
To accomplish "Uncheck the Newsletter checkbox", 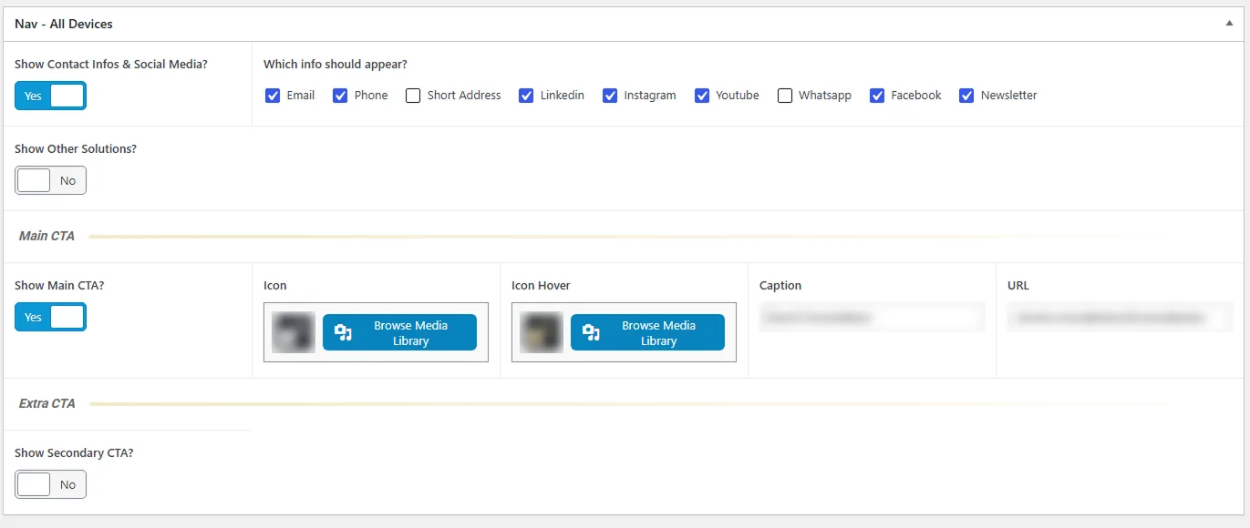I will point(967,96).
